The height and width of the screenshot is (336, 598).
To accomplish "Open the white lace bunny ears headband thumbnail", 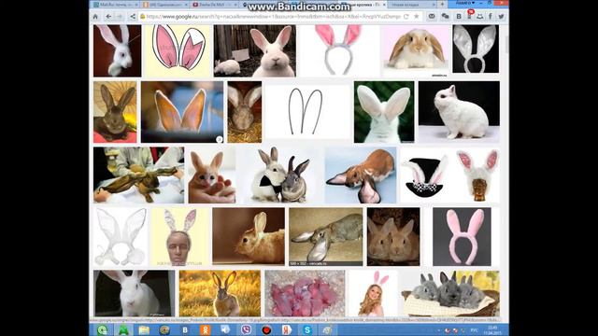I will [121, 236].
